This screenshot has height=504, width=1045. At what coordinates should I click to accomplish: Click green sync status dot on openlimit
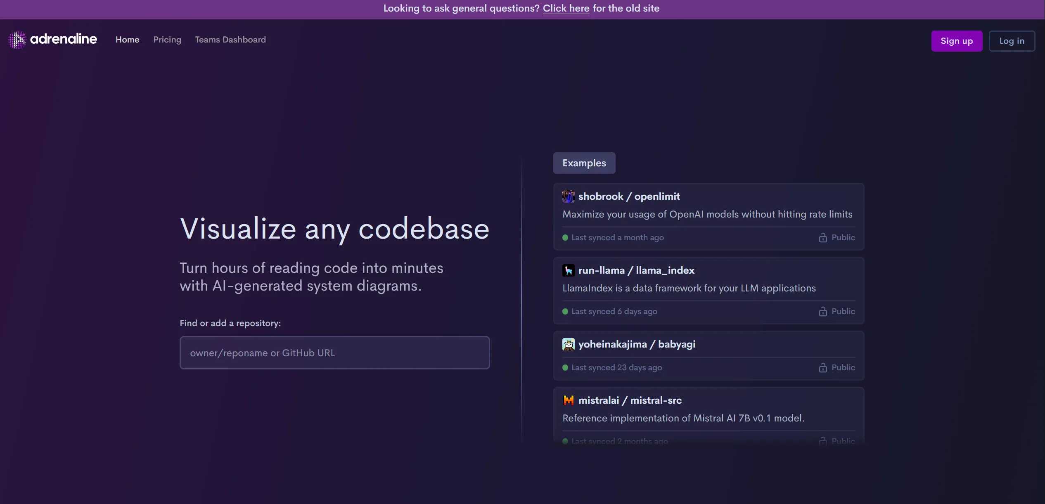(x=565, y=238)
